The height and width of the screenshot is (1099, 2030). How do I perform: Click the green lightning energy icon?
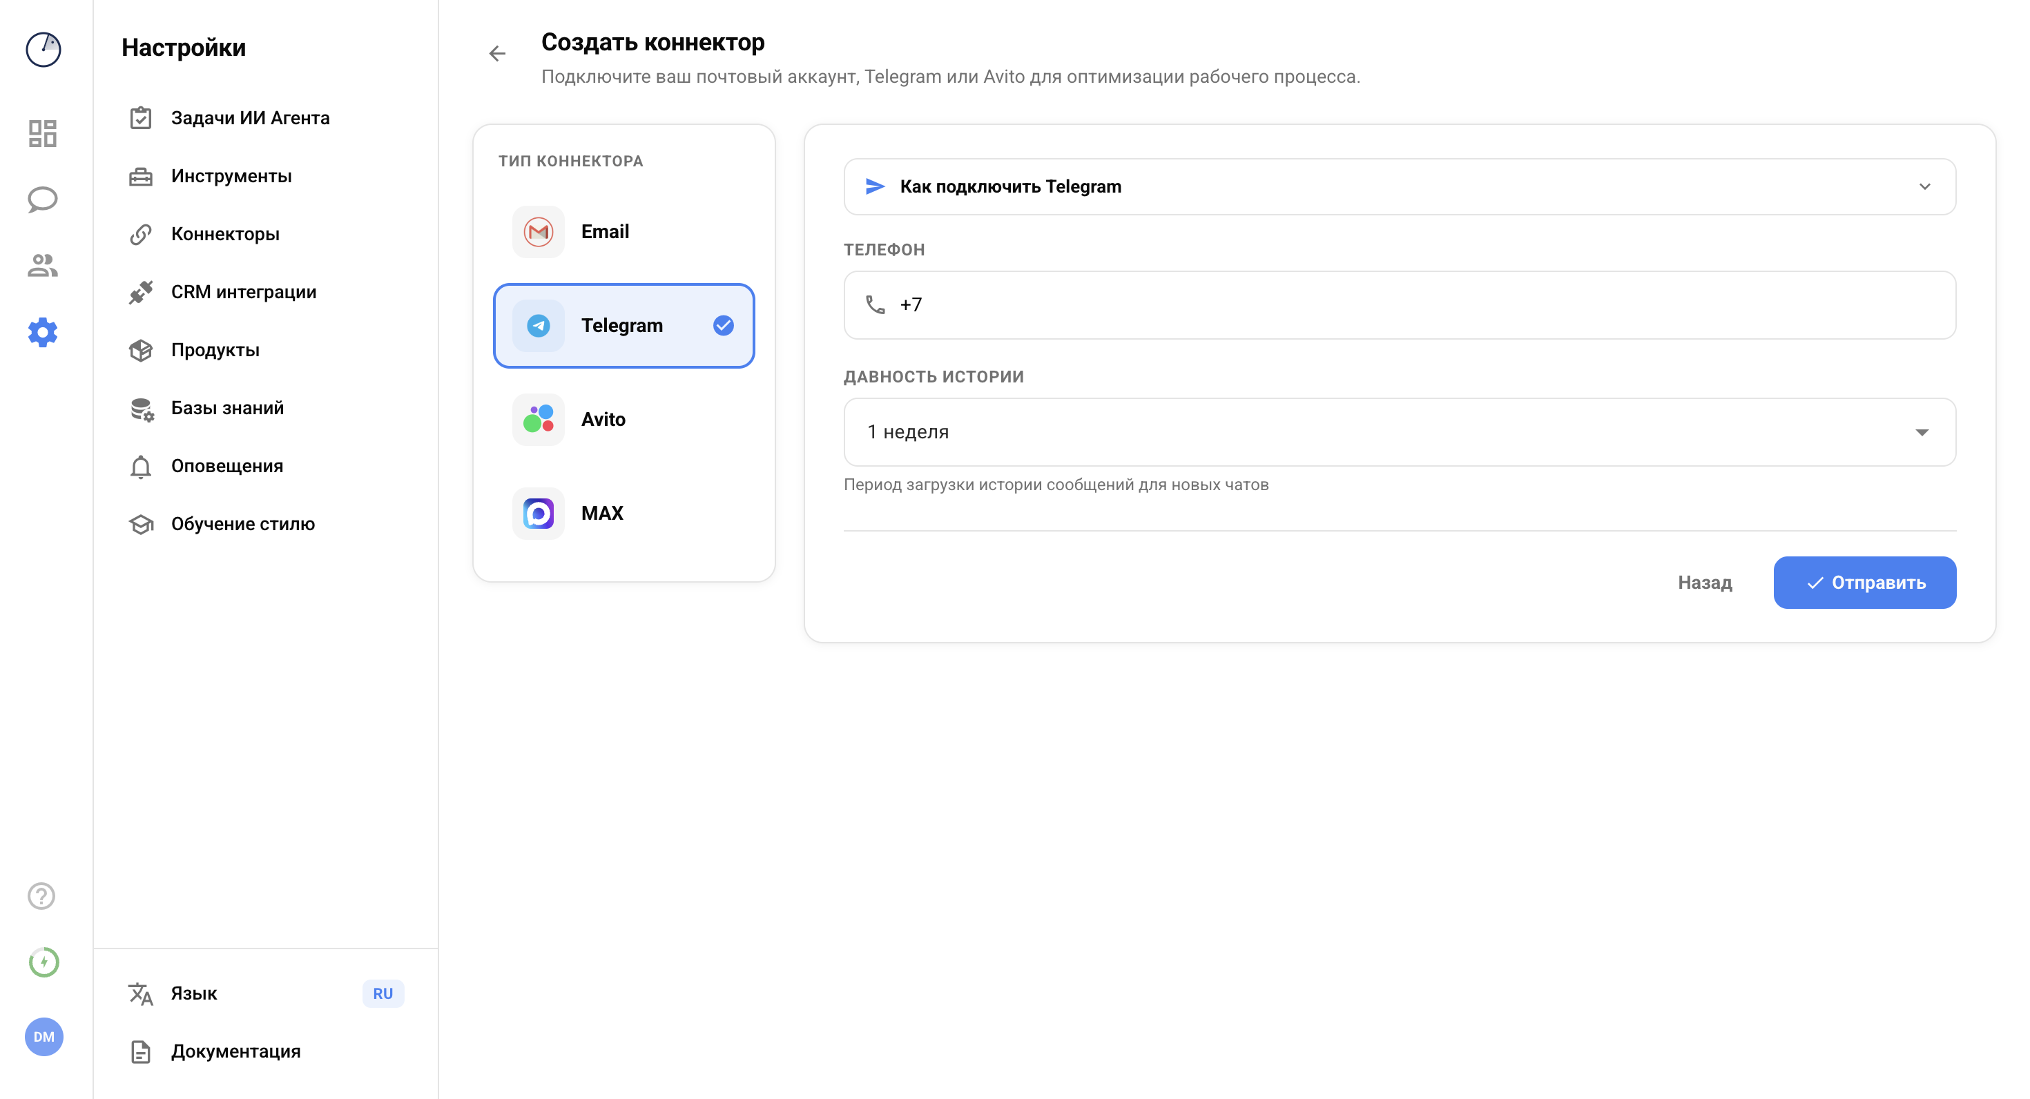coord(43,962)
